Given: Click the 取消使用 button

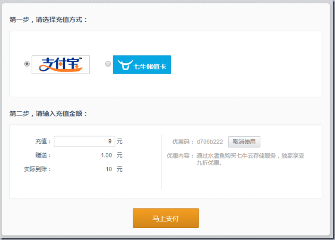Looking at the screenshot, I should coord(244,142).
